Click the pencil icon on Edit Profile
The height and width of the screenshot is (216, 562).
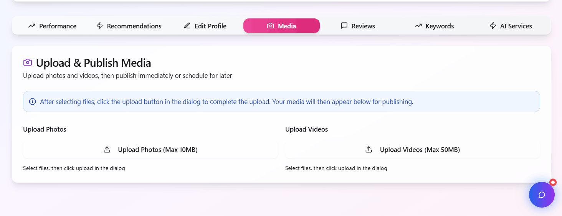point(187,26)
